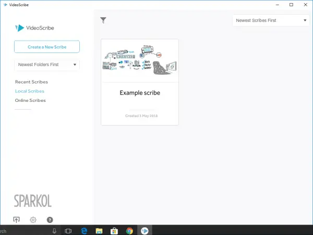Launch Google Chrome from the taskbar
313x235 pixels.
click(129, 231)
